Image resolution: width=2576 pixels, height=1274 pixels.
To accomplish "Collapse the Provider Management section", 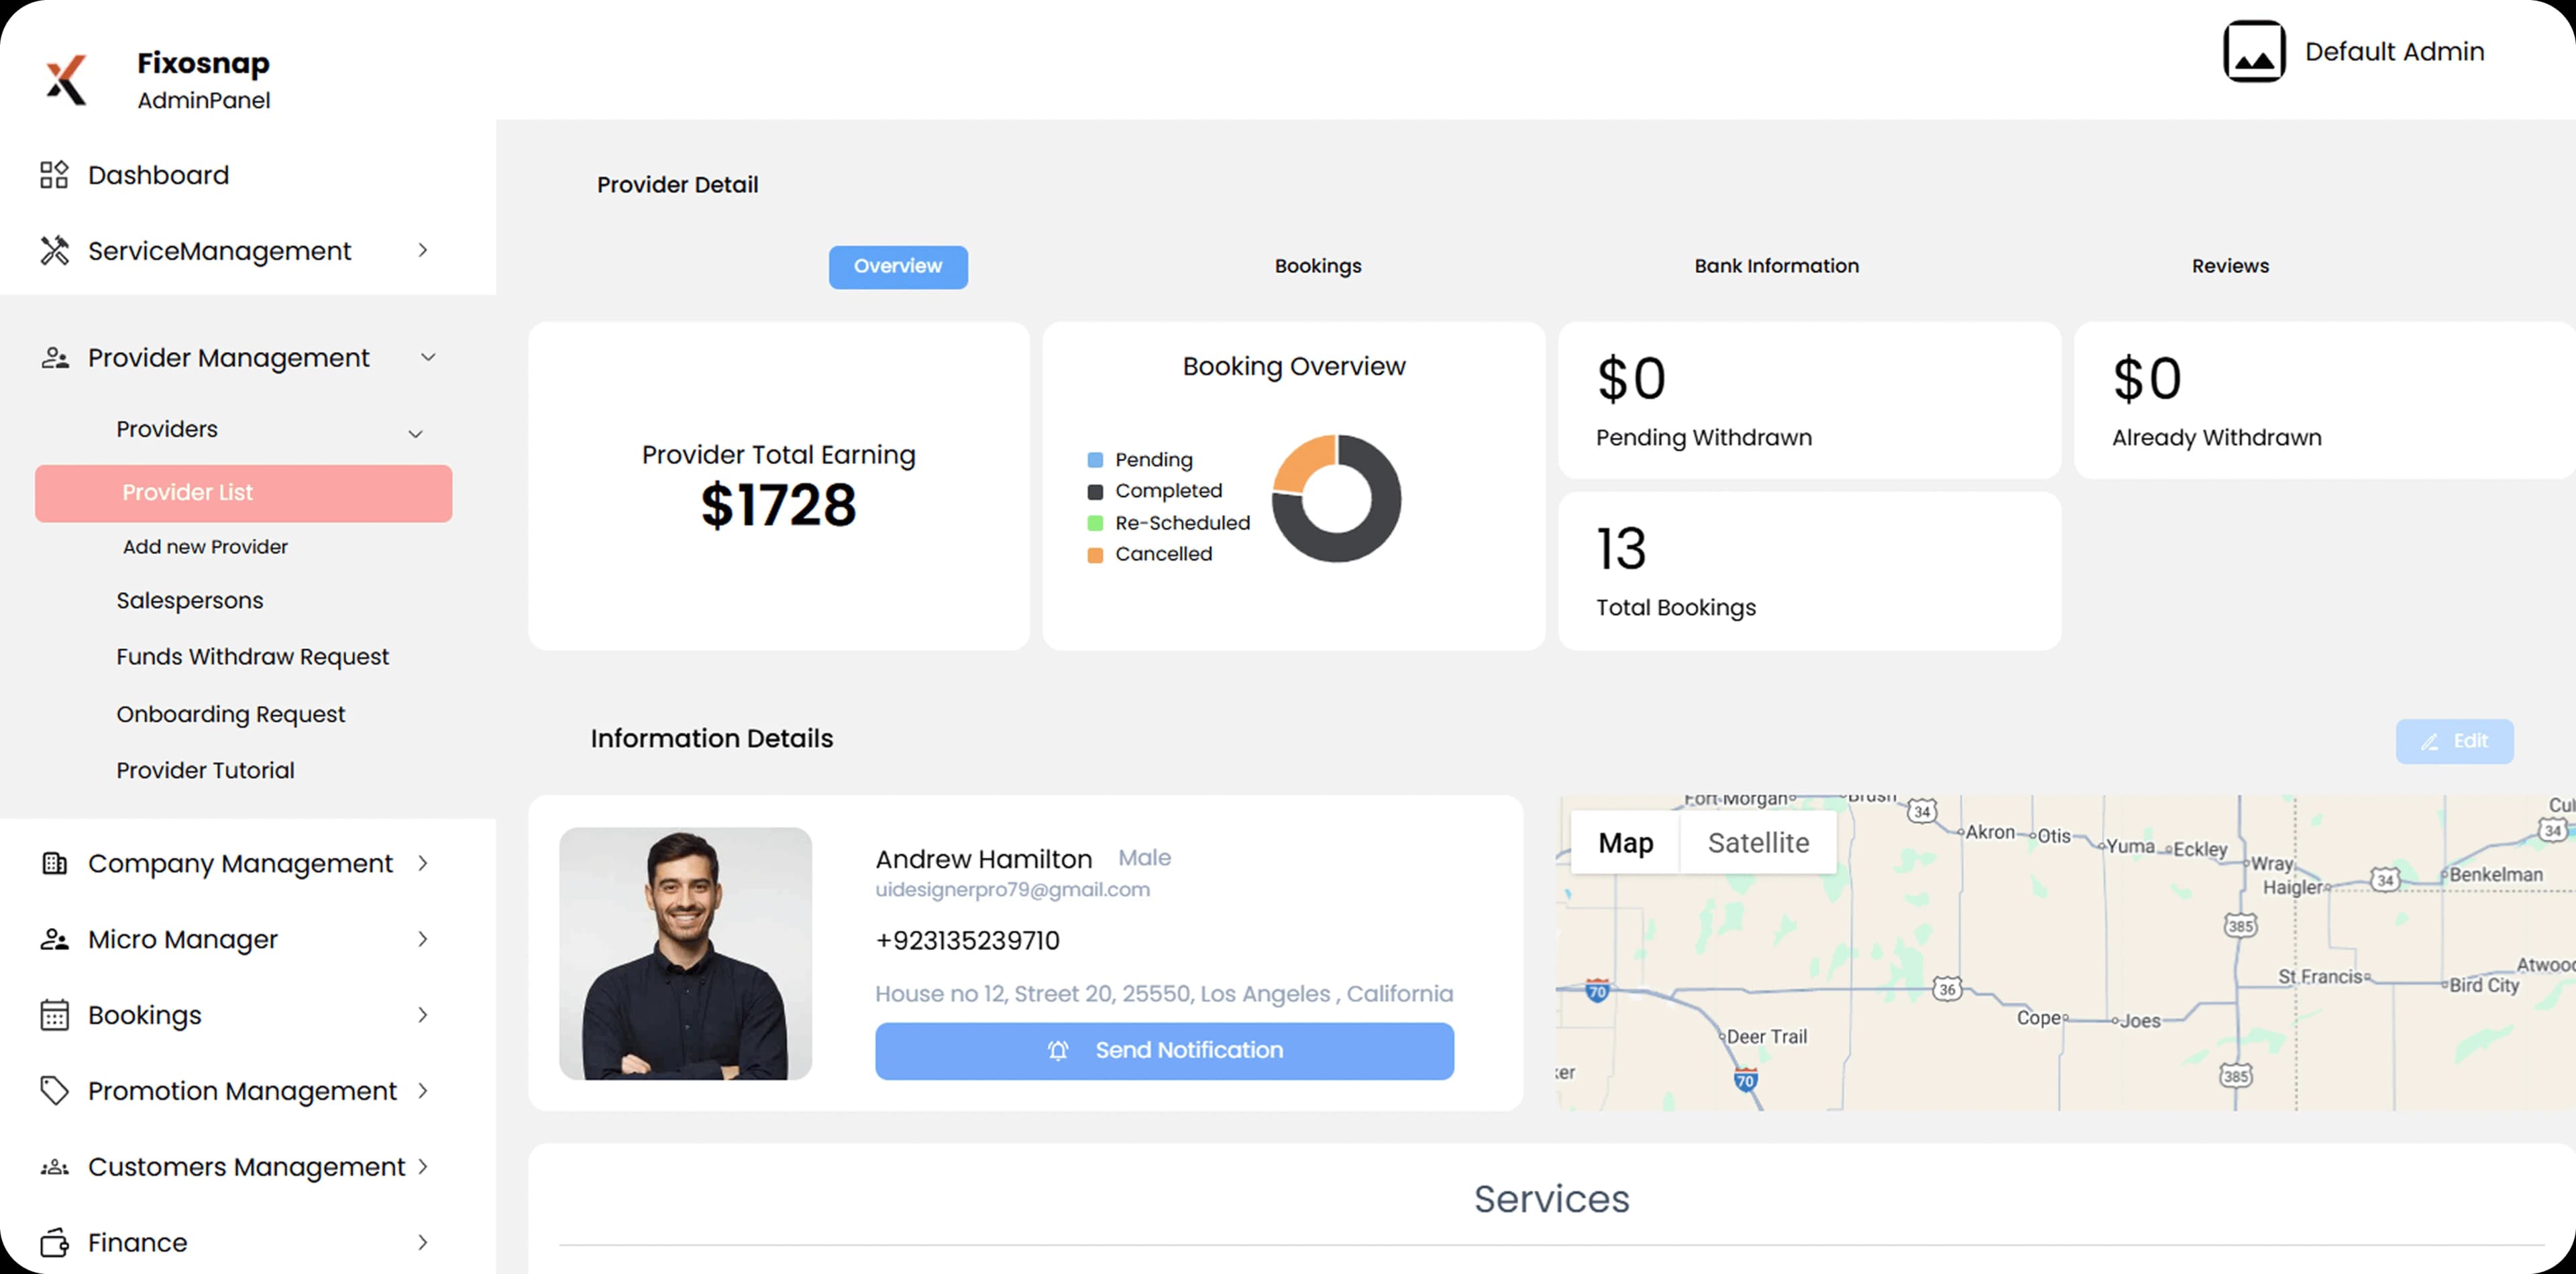I will [429, 357].
